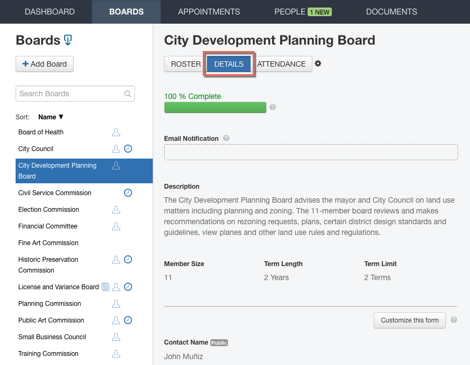The width and height of the screenshot is (470, 365).
Task: Click the help icon next to Customize this form
Action: (453, 320)
